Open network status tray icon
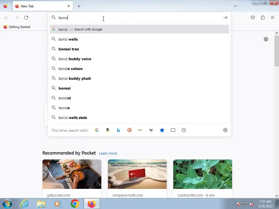 click(x=245, y=204)
